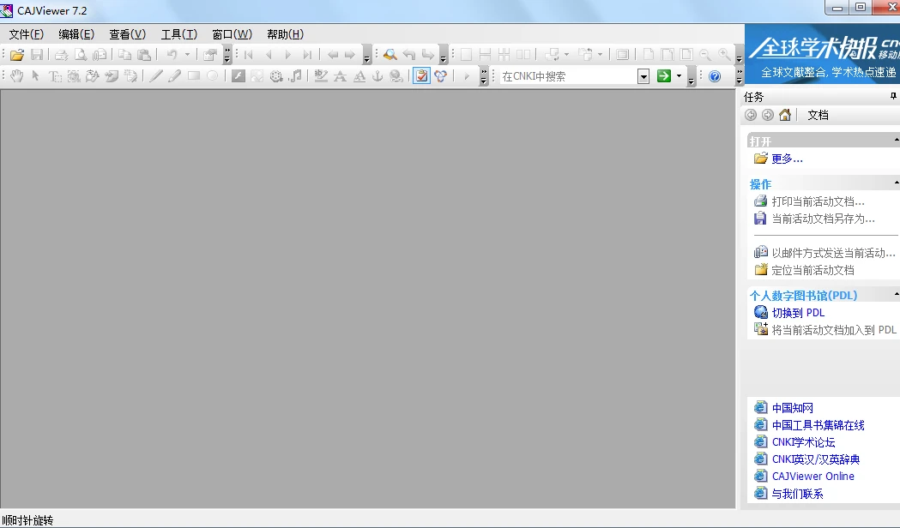Click 打印当前活动文档... link
Image resolution: width=900 pixels, height=528 pixels.
point(818,201)
